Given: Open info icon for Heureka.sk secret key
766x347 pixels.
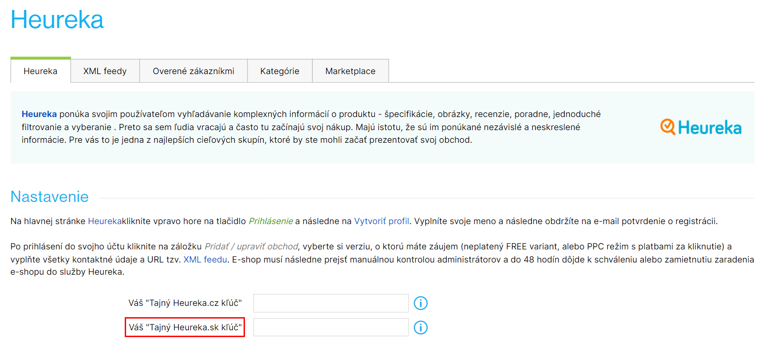Looking at the screenshot, I should pyautogui.click(x=421, y=328).
